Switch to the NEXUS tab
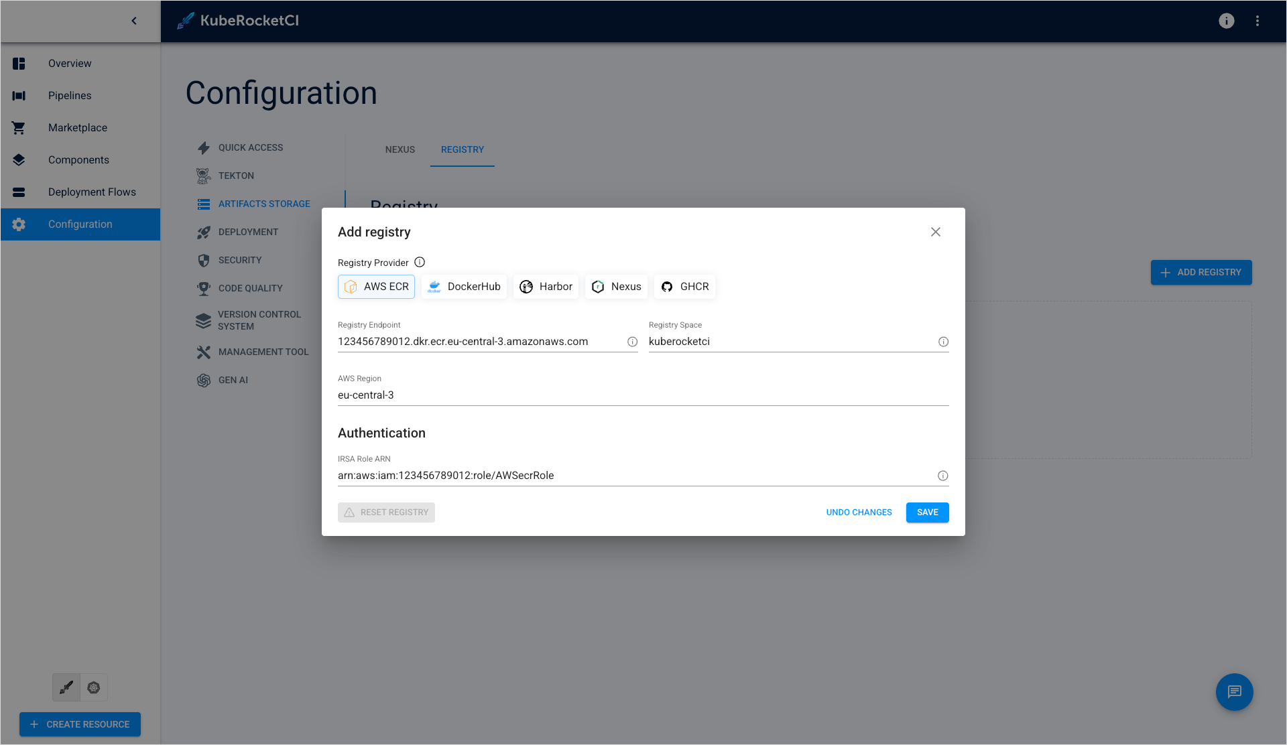 pos(400,149)
